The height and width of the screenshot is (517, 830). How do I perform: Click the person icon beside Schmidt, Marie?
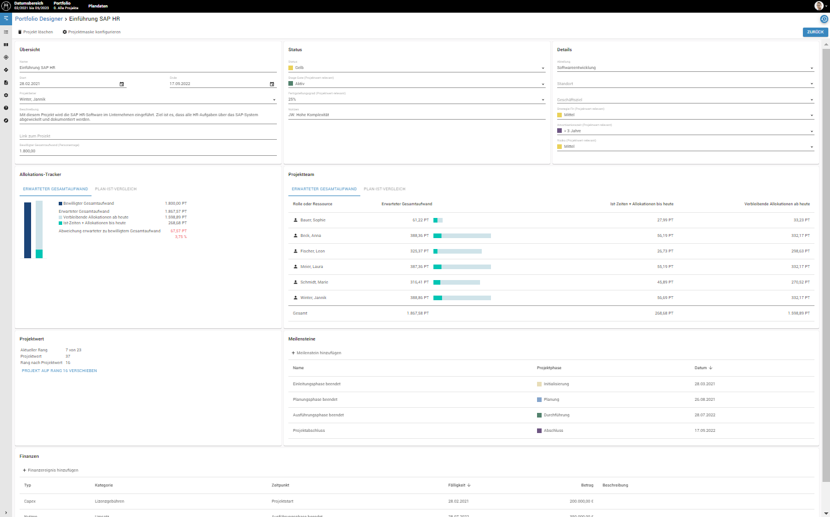pyautogui.click(x=295, y=282)
